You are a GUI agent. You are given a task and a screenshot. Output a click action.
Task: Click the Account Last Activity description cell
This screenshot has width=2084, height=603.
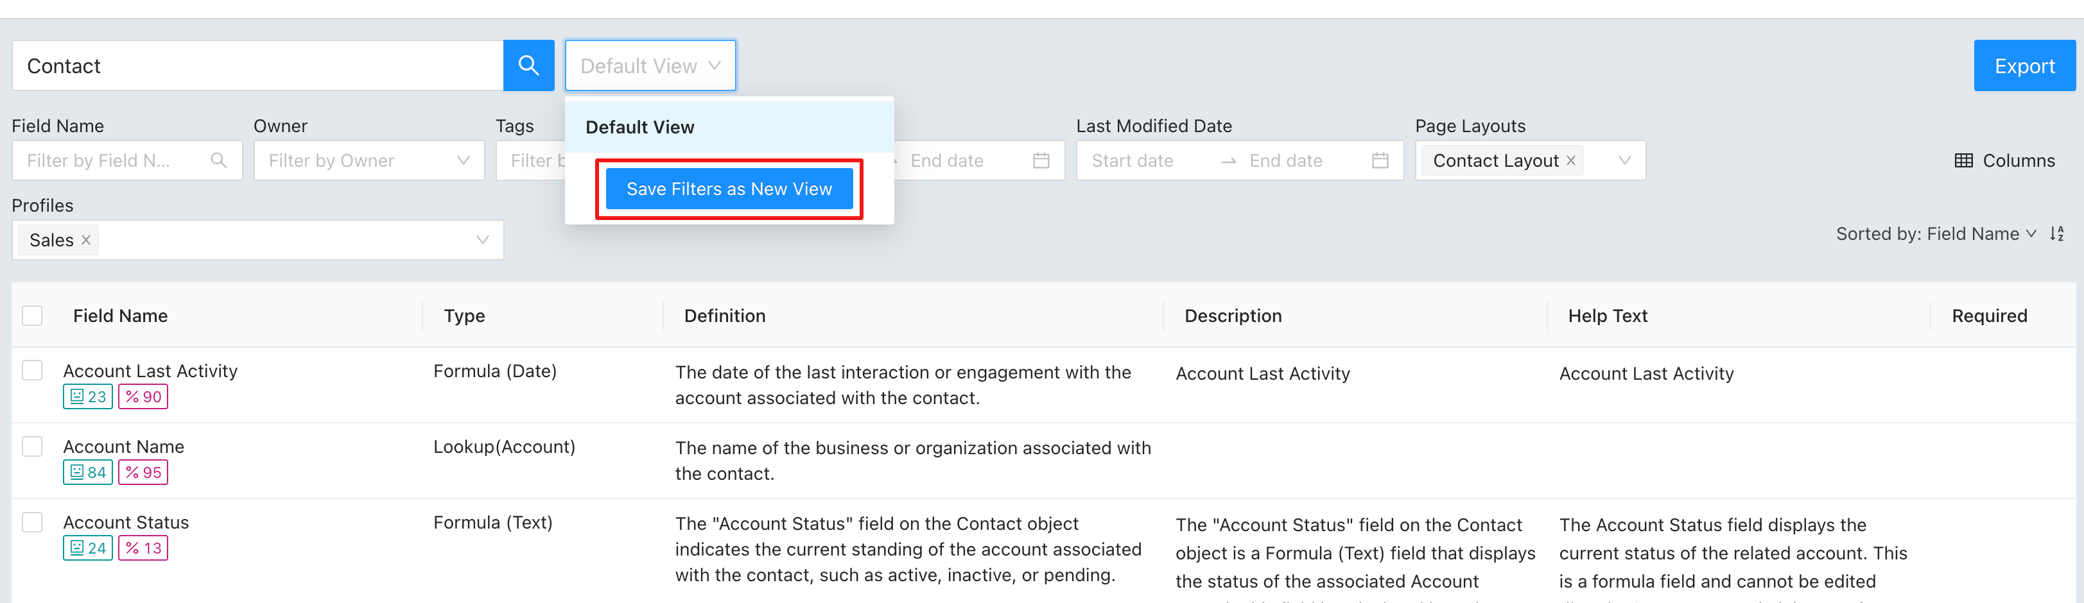pyautogui.click(x=1263, y=373)
